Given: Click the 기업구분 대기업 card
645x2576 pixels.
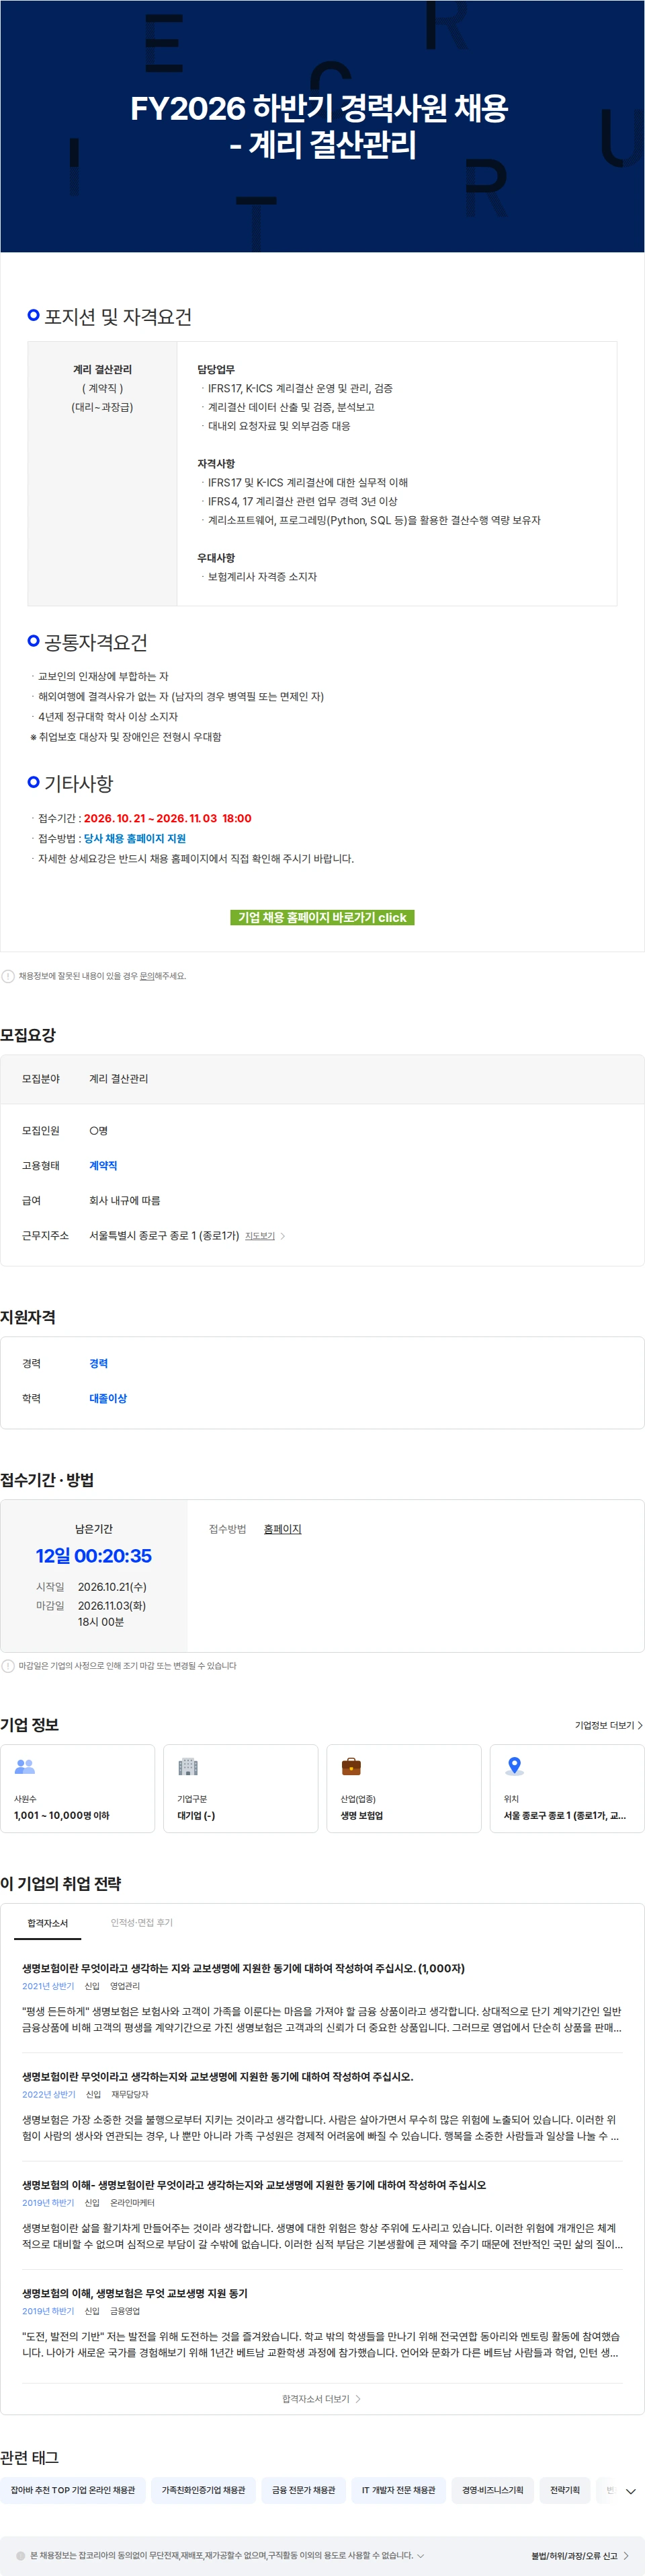Looking at the screenshot, I should click(x=241, y=1789).
